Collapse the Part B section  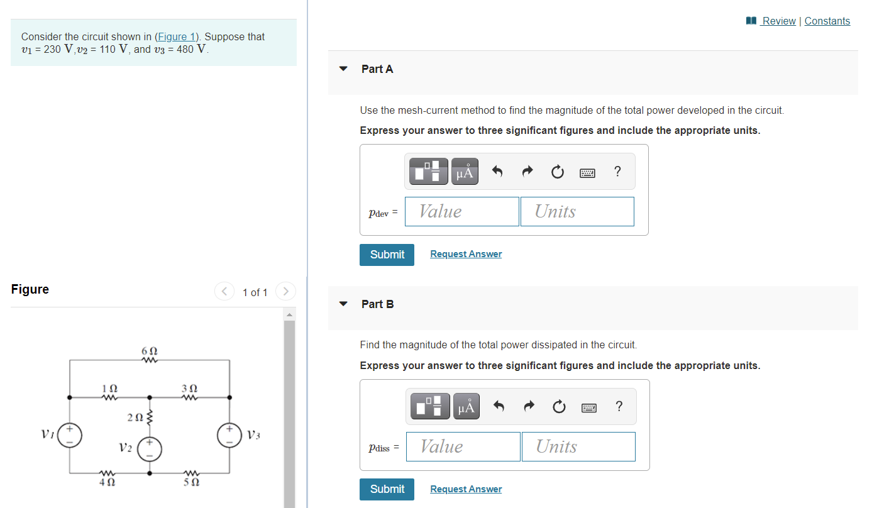pos(343,304)
